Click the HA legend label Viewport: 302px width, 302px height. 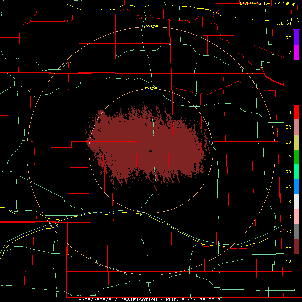click(x=288, y=112)
